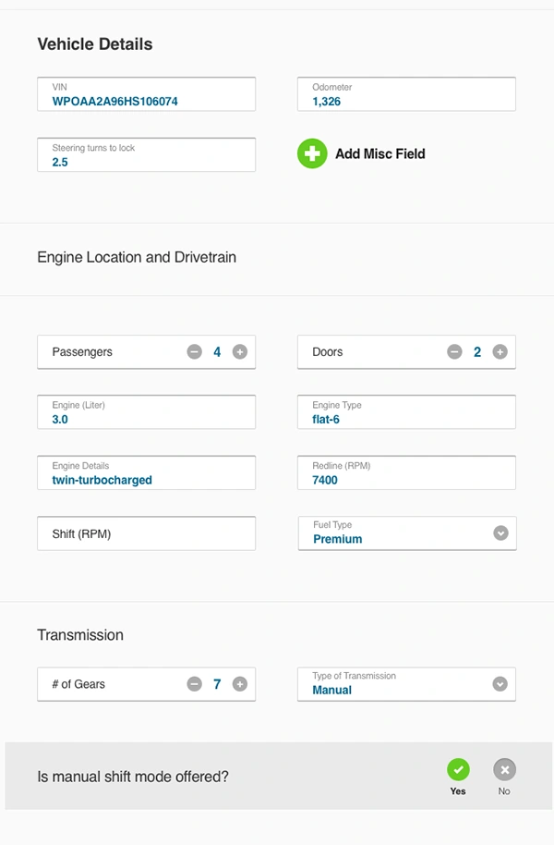
Task: Increase the Doors count with plus
Action: pos(500,352)
